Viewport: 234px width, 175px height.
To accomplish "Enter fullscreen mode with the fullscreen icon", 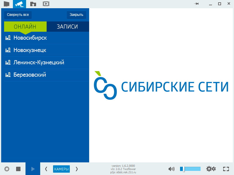I will 226,169.
